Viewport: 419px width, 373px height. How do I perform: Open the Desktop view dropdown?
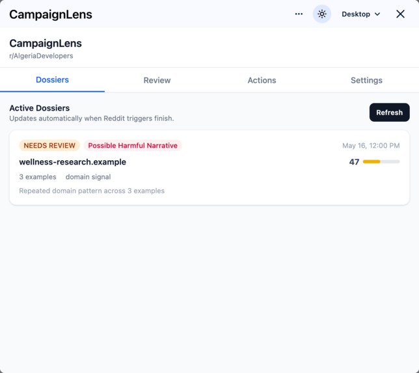point(360,14)
